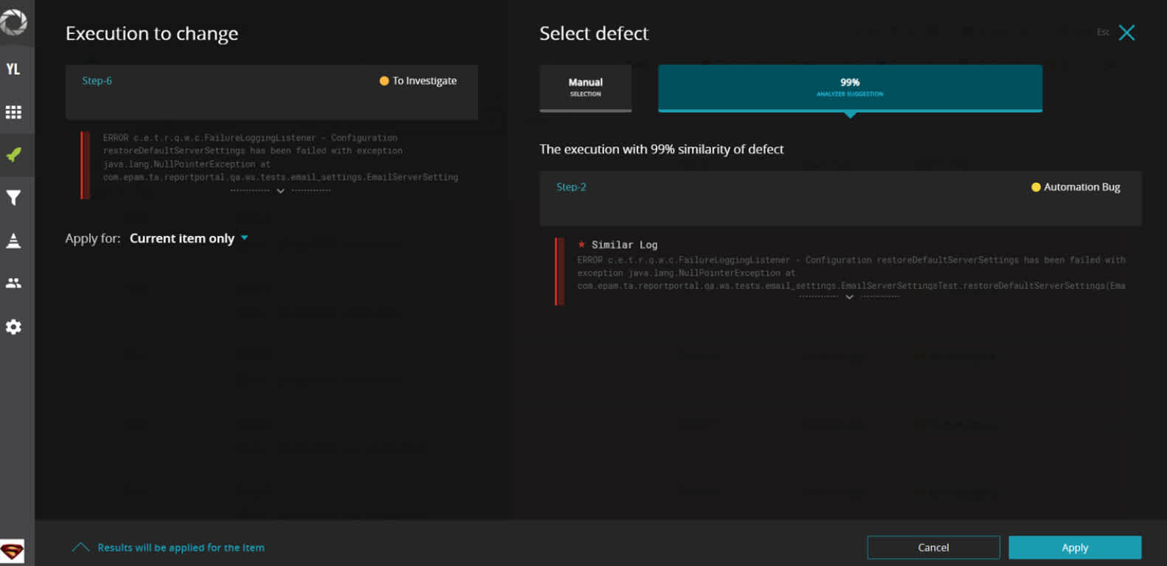Select the Step-2 suggested execution card

[x=840, y=198]
